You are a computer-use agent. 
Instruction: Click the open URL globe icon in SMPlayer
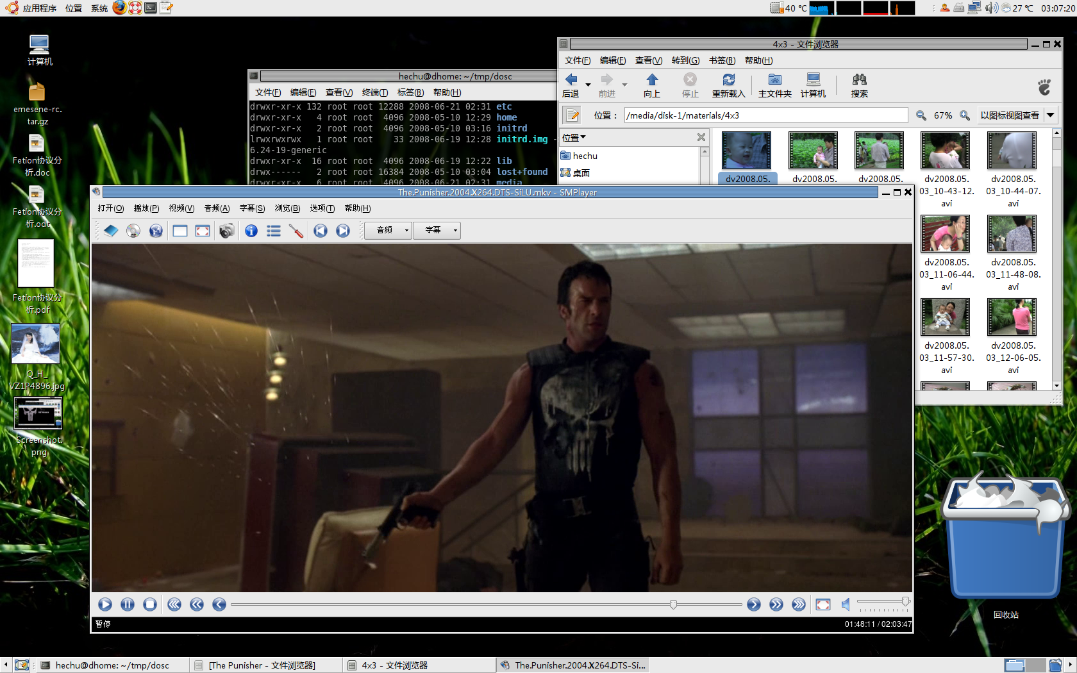pos(156,231)
